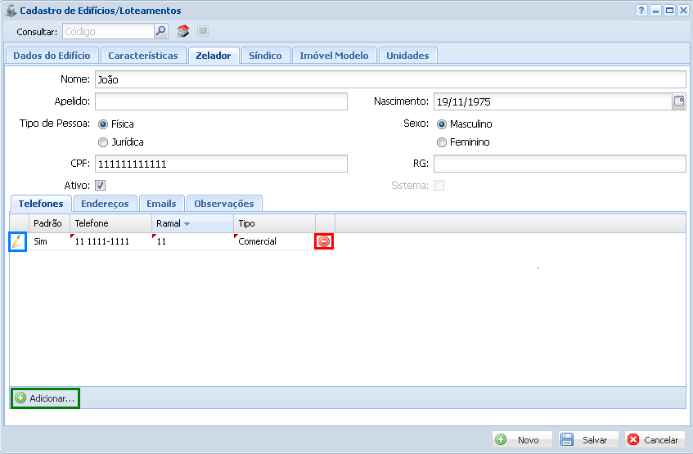This screenshot has height=454, width=693.
Task: Switch to the Síndico tab
Action: (x=265, y=56)
